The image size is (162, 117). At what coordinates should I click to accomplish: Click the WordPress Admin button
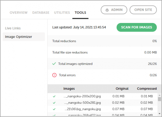[x=114, y=10]
